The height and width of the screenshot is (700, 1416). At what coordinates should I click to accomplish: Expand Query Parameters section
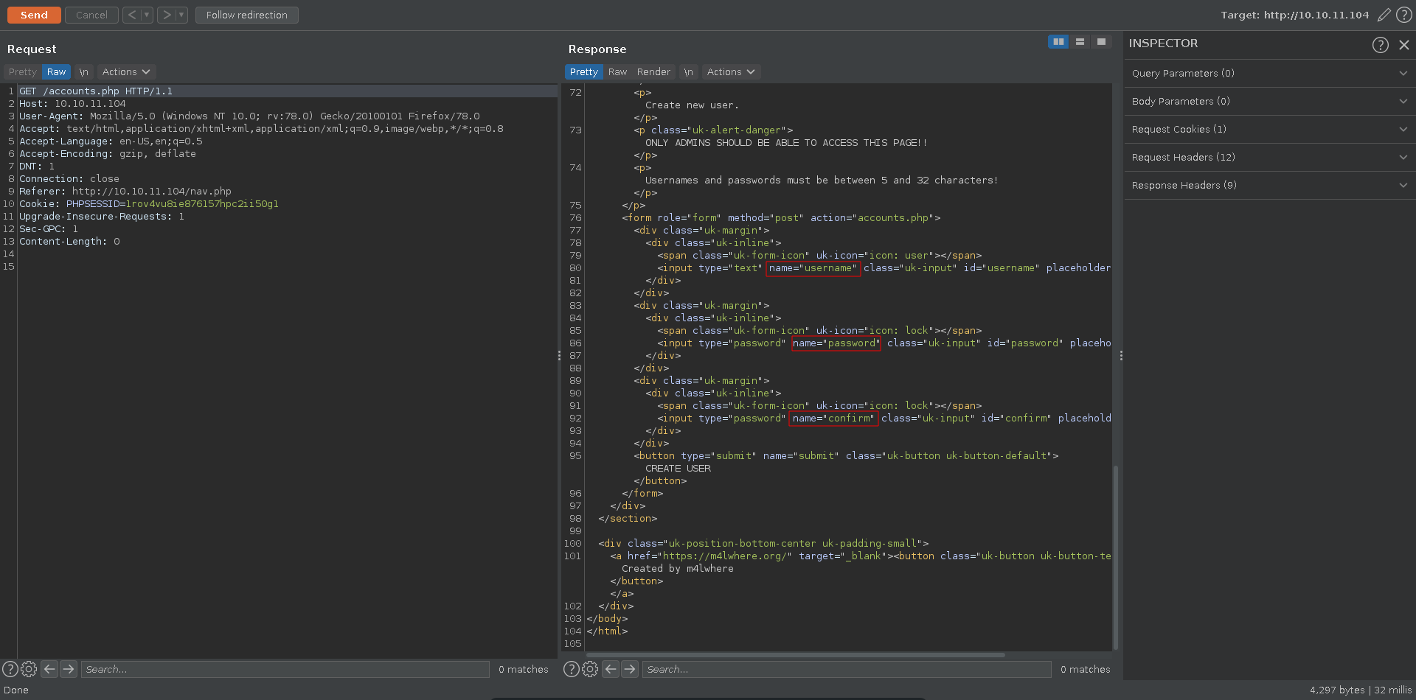click(x=1267, y=74)
